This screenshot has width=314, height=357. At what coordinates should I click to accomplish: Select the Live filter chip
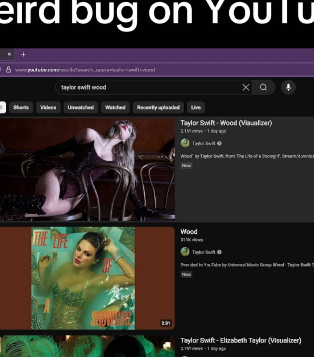196,108
